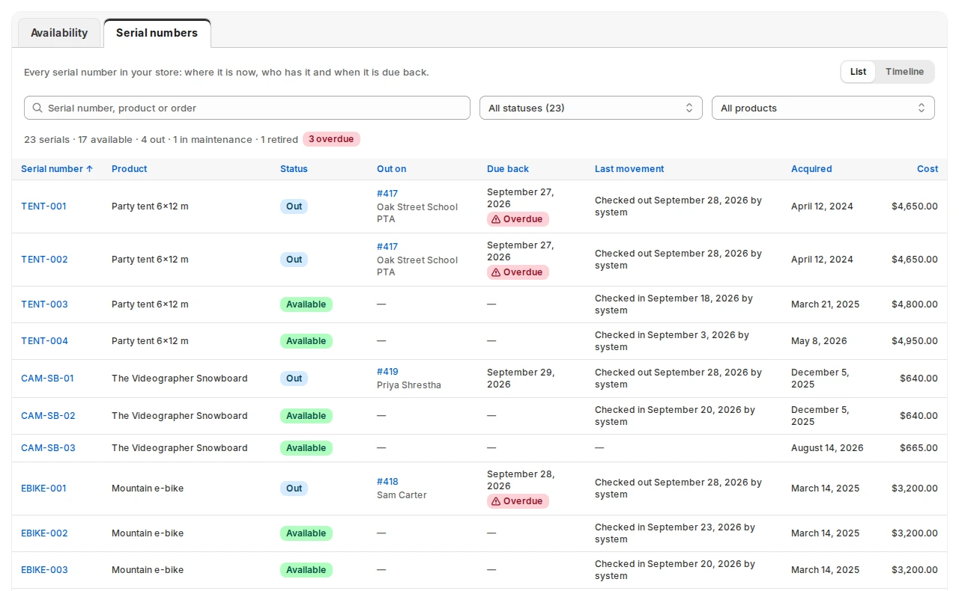Sort by the Product column header
The width and height of the screenshot is (959, 591).
tap(130, 169)
